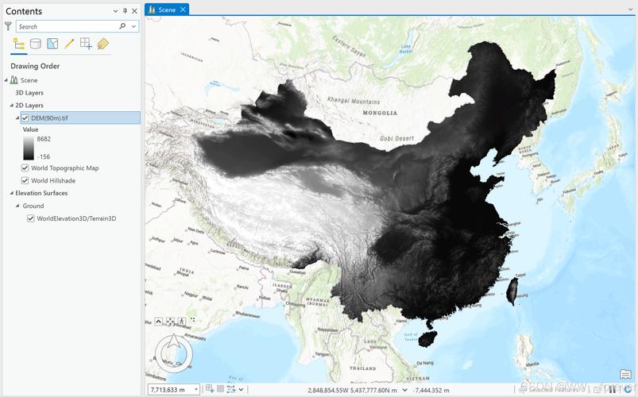This screenshot has height=397, width=638.
Task: Open dropdown beside constraints status icon
Action: coord(241,390)
